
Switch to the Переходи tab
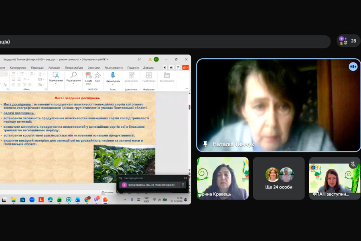pos(37,67)
